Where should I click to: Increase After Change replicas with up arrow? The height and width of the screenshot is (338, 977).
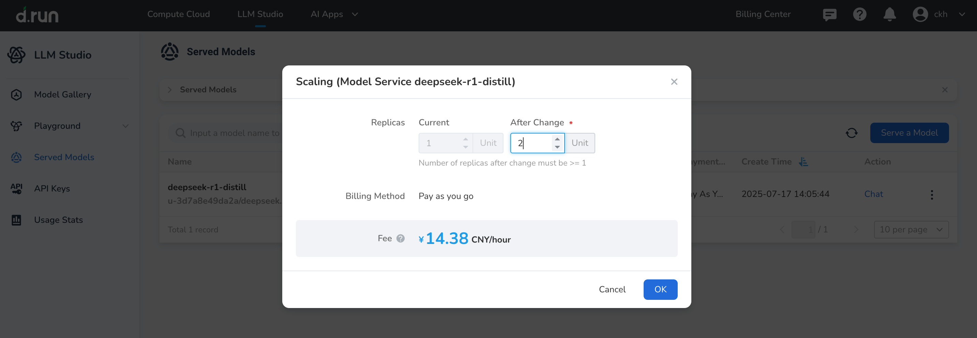(557, 139)
